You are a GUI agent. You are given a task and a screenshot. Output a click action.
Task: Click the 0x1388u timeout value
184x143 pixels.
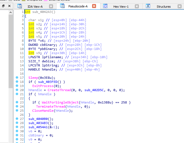pos(105,102)
